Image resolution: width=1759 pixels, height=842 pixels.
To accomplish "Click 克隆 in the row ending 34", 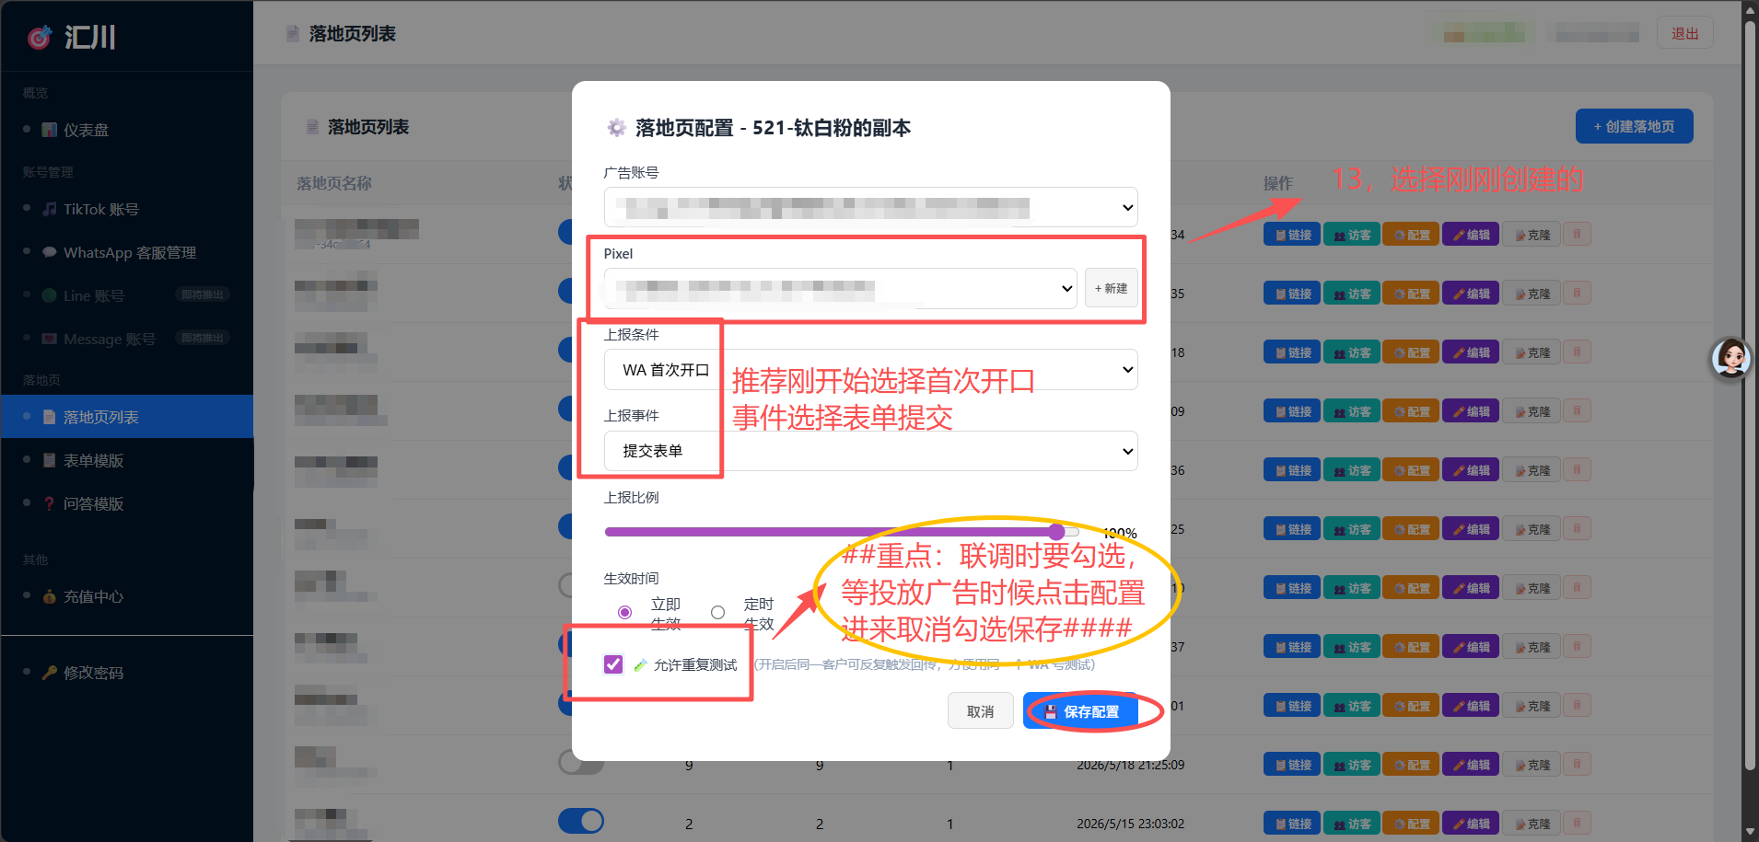I will (x=1531, y=235).
